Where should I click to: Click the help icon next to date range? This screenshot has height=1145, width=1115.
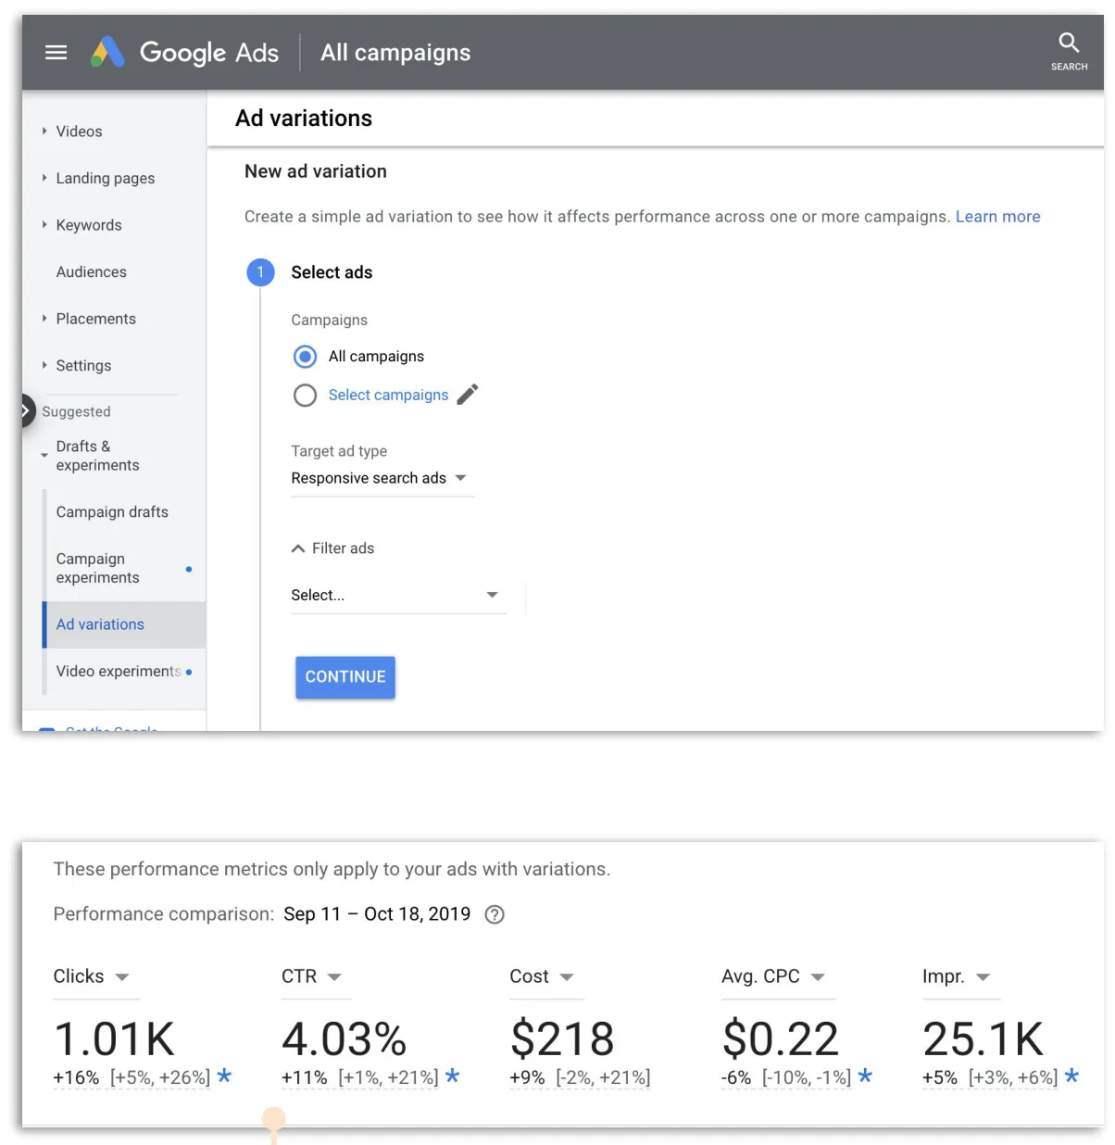[x=495, y=914]
